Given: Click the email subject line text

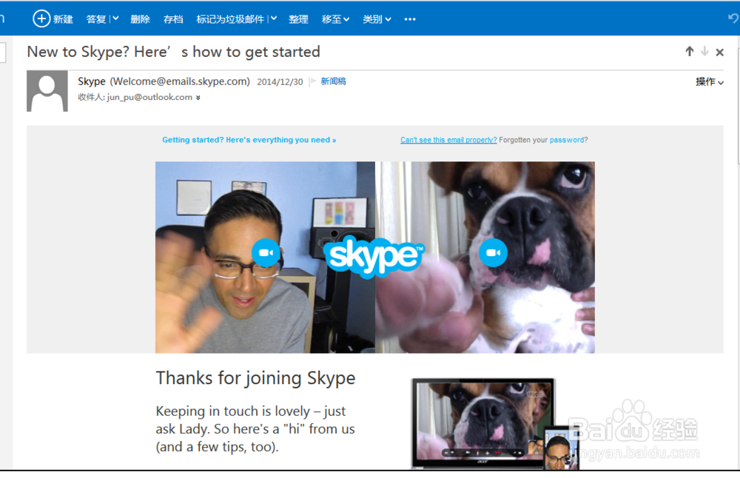Looking at the screenshot, I should (x=174, y=52).
